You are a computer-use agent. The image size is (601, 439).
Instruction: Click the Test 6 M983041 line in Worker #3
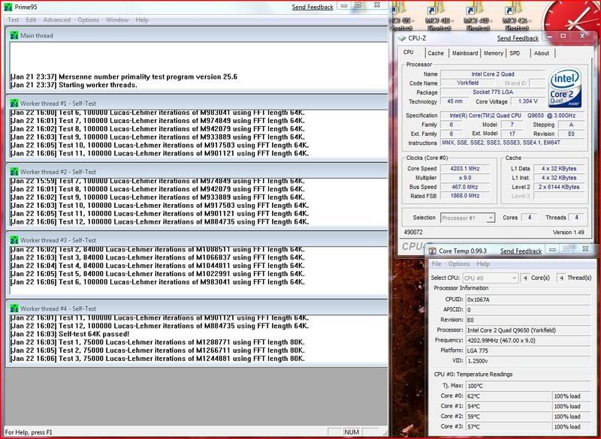pyautogui.click(x=158, y=282)
